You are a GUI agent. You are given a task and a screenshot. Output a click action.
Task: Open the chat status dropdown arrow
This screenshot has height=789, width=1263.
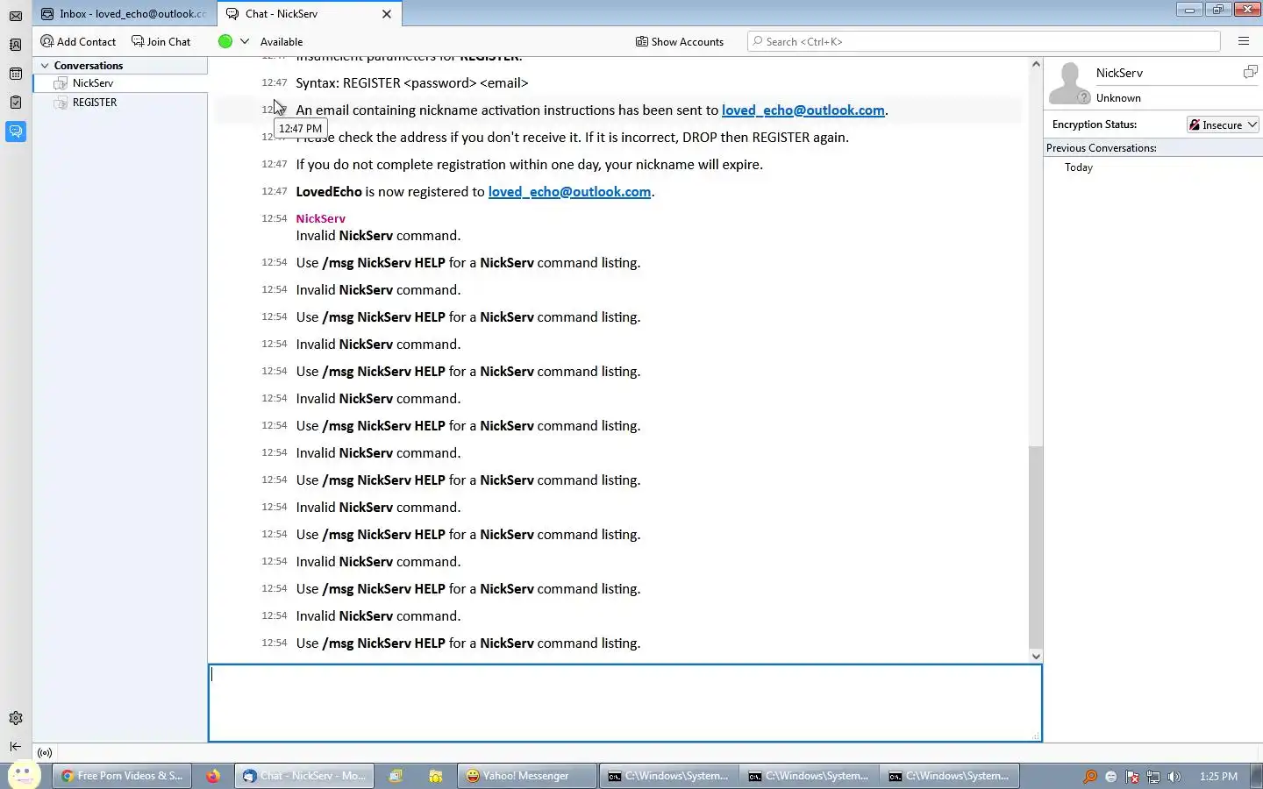point(245,41)
